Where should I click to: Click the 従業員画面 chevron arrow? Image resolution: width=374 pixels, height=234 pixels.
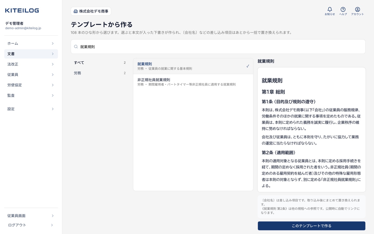pyautogui.click(x=53, y=216)
